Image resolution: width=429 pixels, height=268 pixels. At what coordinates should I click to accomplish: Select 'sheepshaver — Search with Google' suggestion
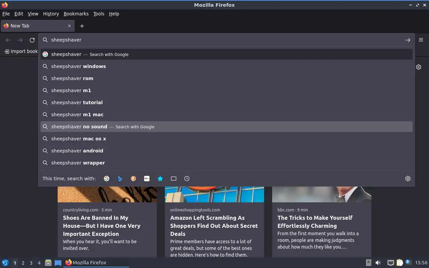227,54
